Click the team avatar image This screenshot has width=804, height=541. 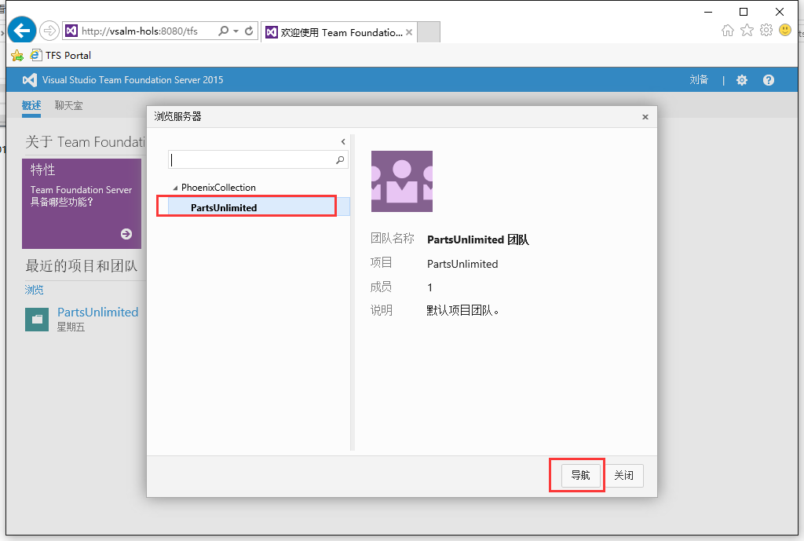(402, 181)
